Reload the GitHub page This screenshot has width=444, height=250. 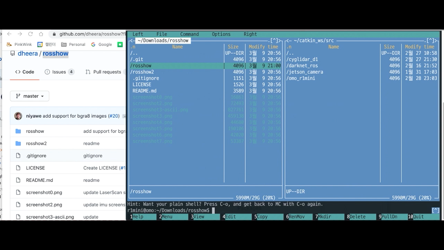[x=31, y=34]
